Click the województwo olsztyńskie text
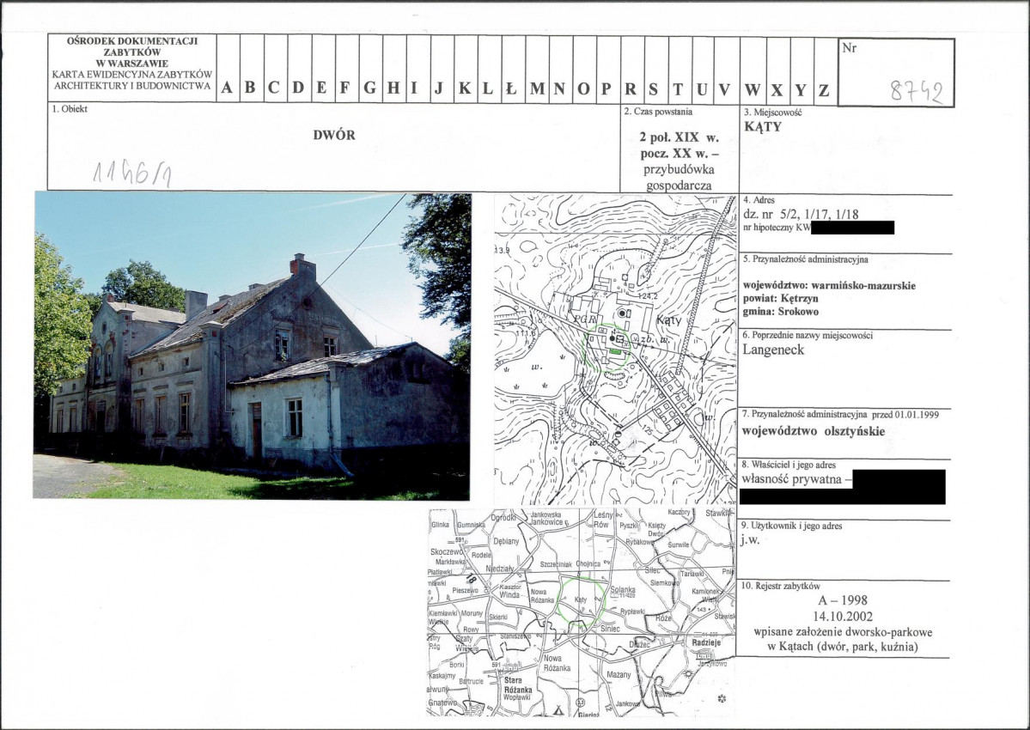The width and height of the screenshot is (1030, 730). [814, 431]
